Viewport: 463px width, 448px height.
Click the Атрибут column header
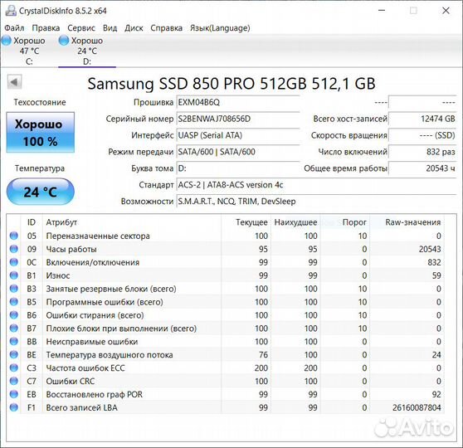pos(132,222)
